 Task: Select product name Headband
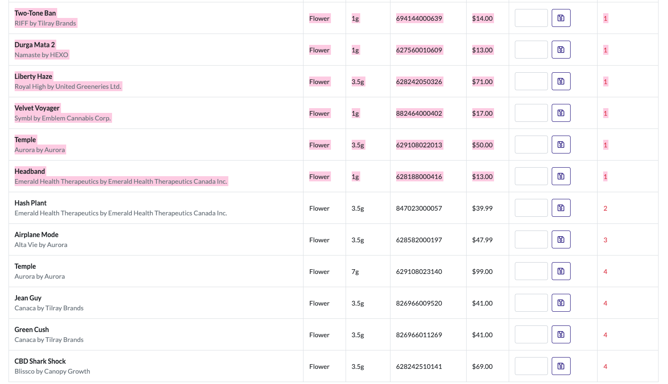point(30,171)
